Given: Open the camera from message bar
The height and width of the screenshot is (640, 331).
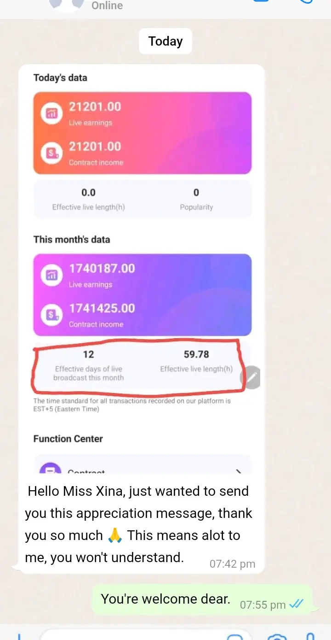Looking at the screenshot, I should 277,637.
